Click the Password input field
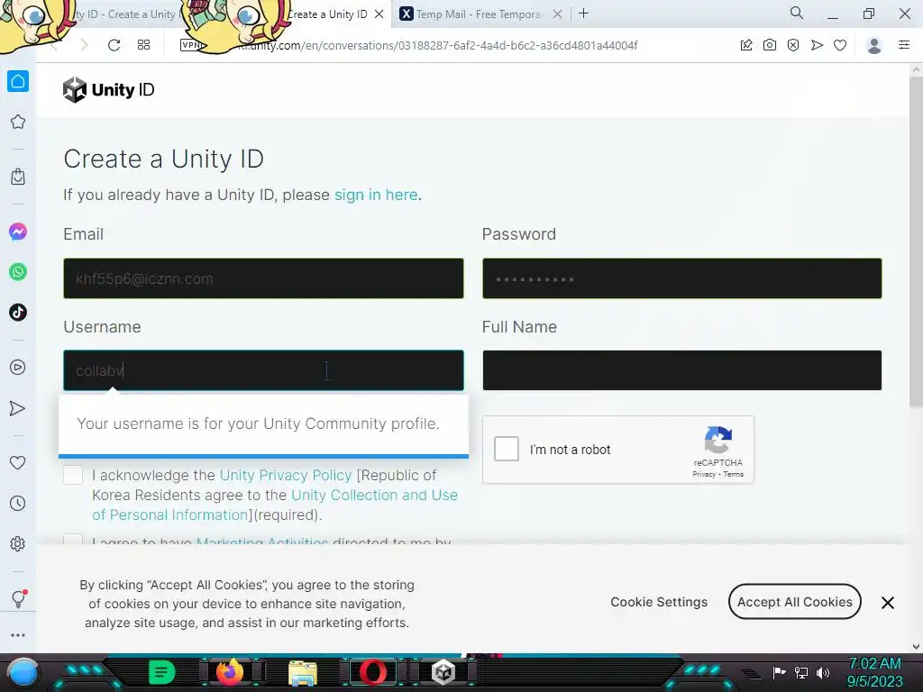Viewport: 923px width, 692px height. click(682, 278)
